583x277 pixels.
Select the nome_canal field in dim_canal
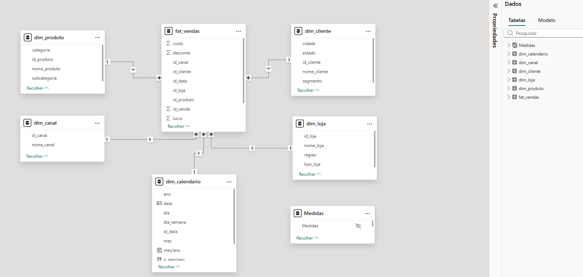(x=43, y=145)
